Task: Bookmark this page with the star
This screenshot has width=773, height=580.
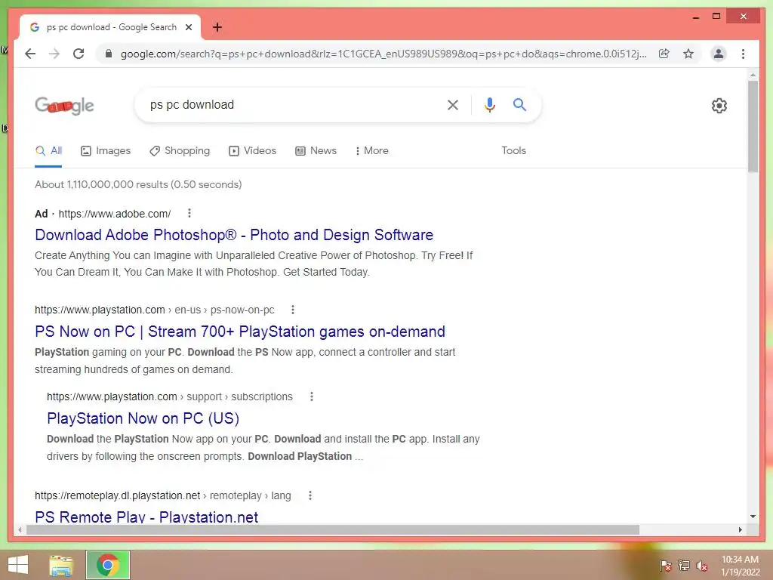Action: click(688, 54)
